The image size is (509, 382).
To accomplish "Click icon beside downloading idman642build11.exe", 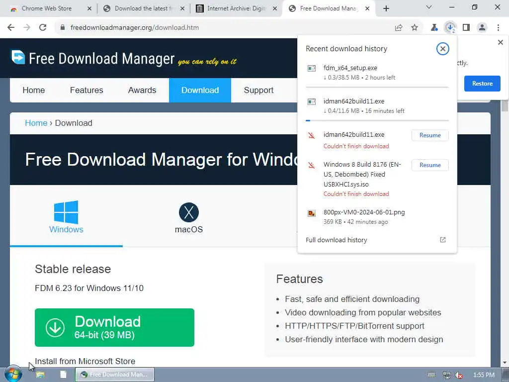I will click(312, 102).
